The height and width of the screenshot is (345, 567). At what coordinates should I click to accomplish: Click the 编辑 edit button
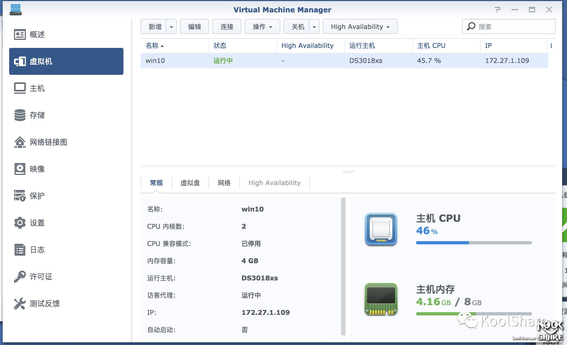coord(194,27)
